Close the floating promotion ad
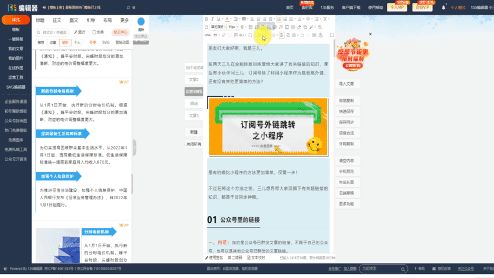 coord(370,34)
